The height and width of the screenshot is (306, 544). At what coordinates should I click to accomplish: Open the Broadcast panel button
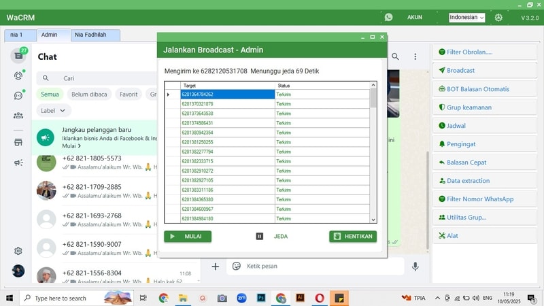(485, 71)
